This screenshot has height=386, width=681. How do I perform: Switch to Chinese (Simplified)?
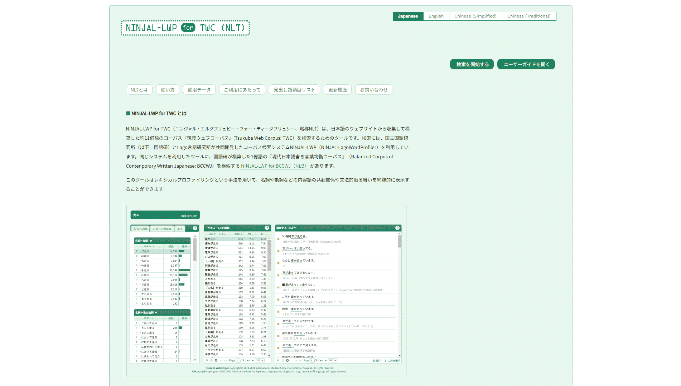tap(475, 16)
